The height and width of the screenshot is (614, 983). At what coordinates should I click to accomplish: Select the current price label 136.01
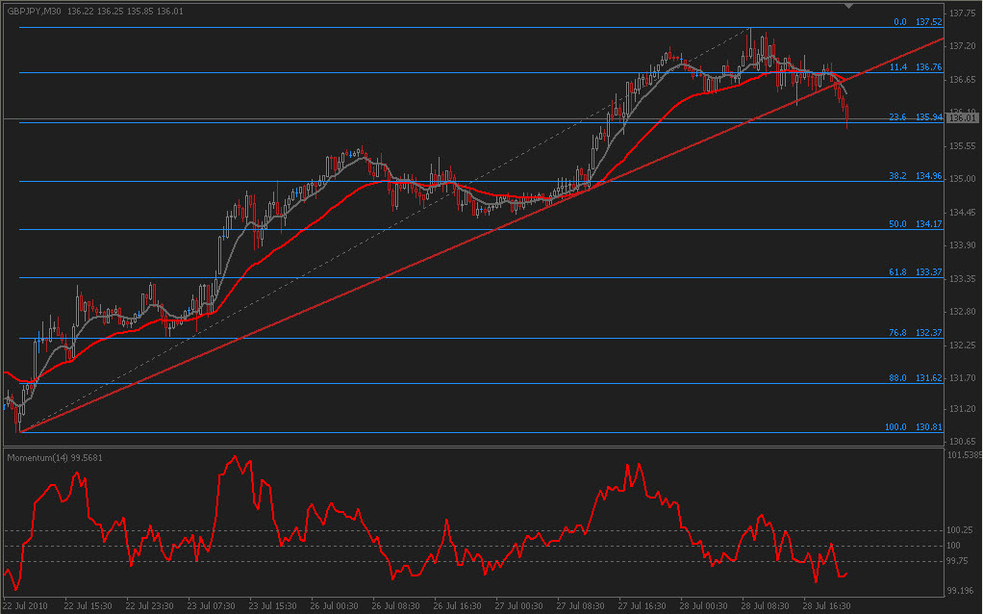(957, 118)
